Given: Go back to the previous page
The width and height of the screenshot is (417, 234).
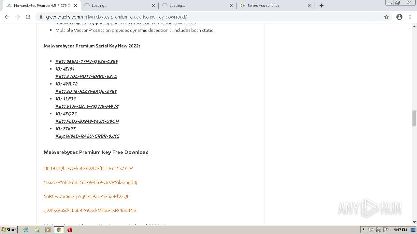Looking at the screenshot, I should (7, 17).
